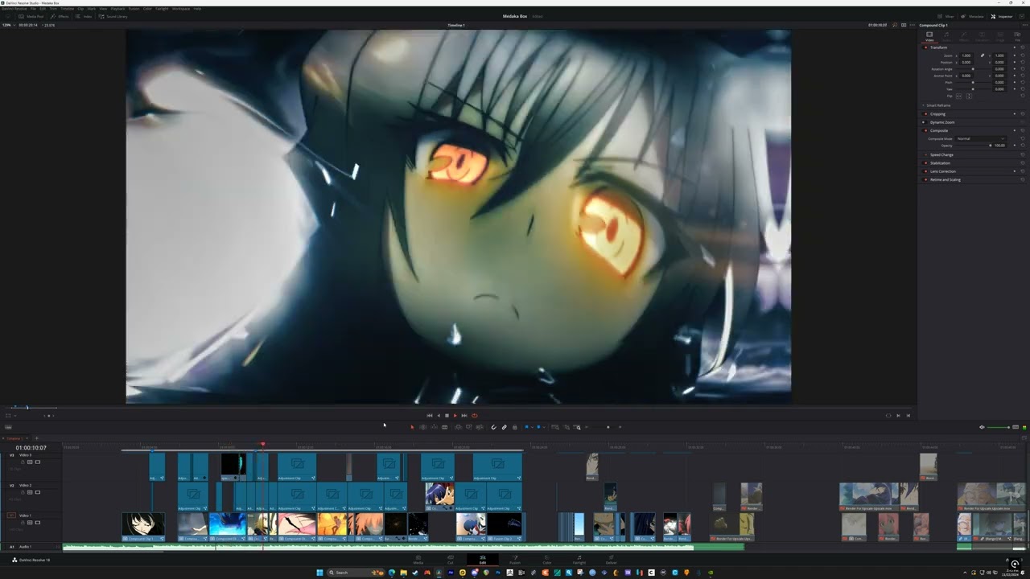
Task: Select the arrow Selection tool
Action: 412,427
